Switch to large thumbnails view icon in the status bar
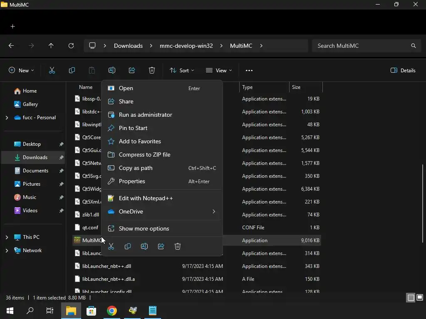The height and width of the screenshot is (319, 426). click(x=420, y=297)
